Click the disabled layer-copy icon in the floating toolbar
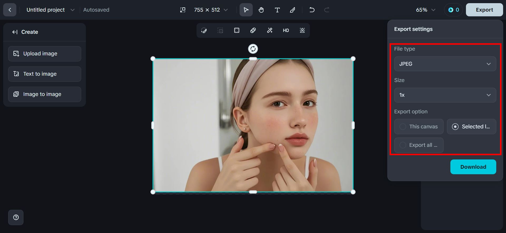 click(220, 30)
